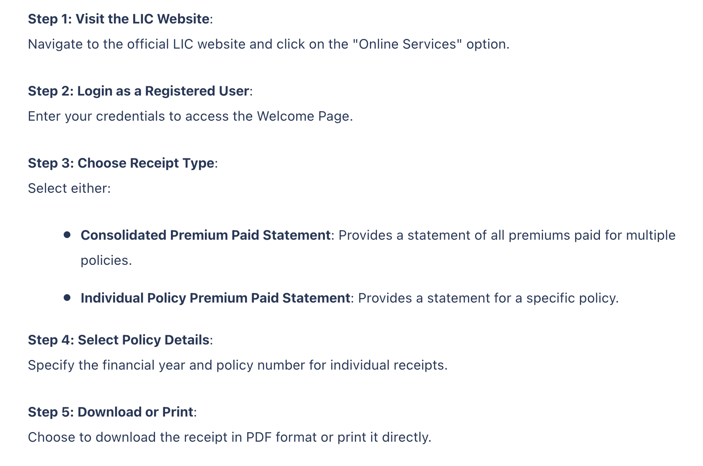This screenshot has width=703, height=466.
Task: Click the "Step 1: Visit the LIC Website" heading
Action: (x=119, y=19)
